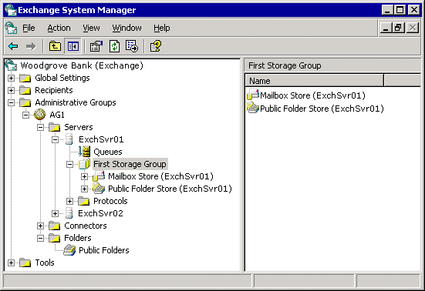Click the Export List toolbar icon
Screen dimensions: 425x291
click(132, 46)
